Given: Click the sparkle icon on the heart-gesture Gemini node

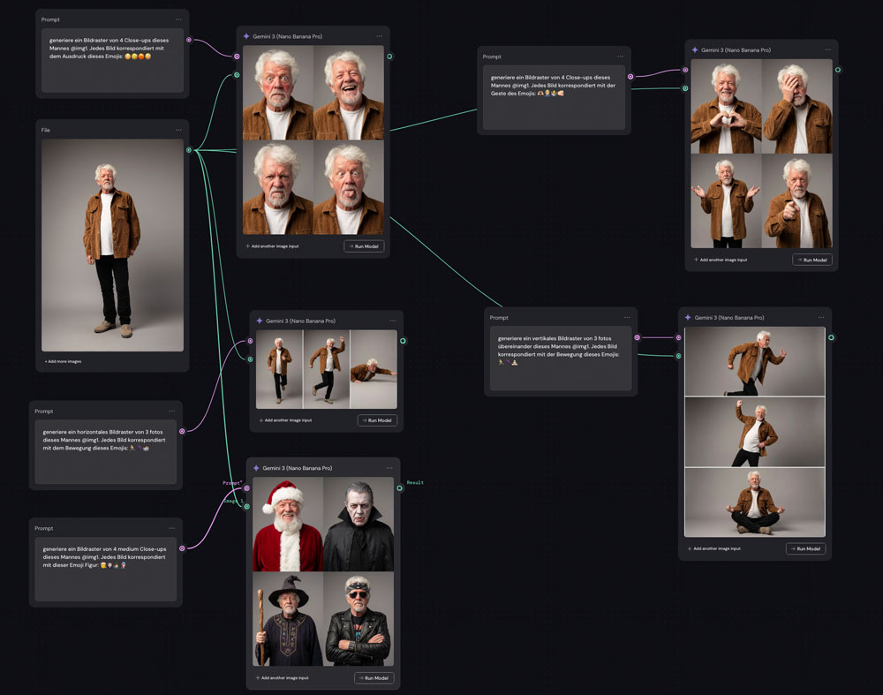Looking at the screenshot, I should 695,49.
